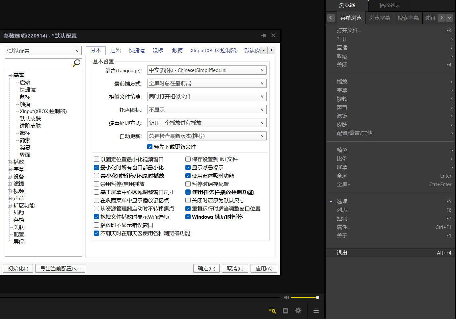Open the playlist panel icon in bottom bar
456x319 pixels.
coord(285,310)
